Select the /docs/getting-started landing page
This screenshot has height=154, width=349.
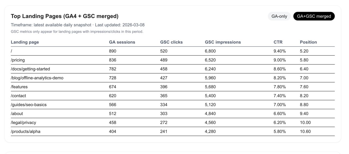tap(30, 69)
